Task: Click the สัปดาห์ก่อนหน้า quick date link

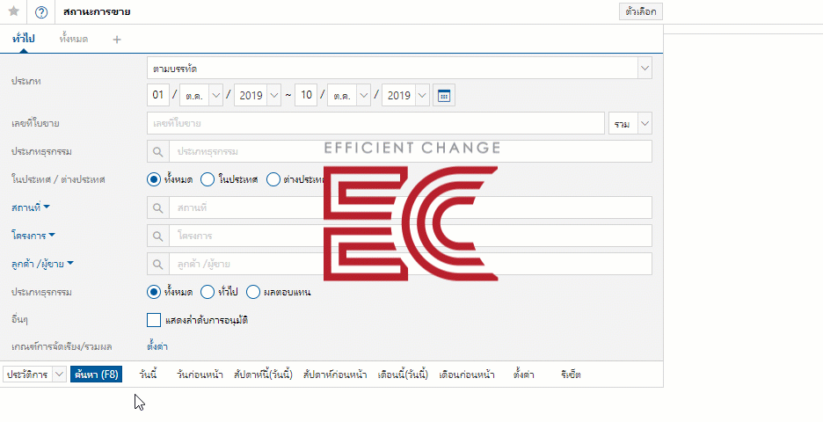Action: coord(335,375)
